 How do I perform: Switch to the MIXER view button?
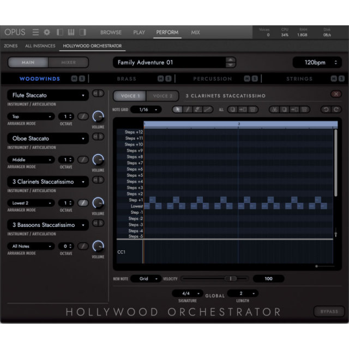pyautogui.click(x=69, y=62)
